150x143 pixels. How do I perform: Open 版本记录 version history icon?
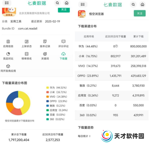point(45,44)
